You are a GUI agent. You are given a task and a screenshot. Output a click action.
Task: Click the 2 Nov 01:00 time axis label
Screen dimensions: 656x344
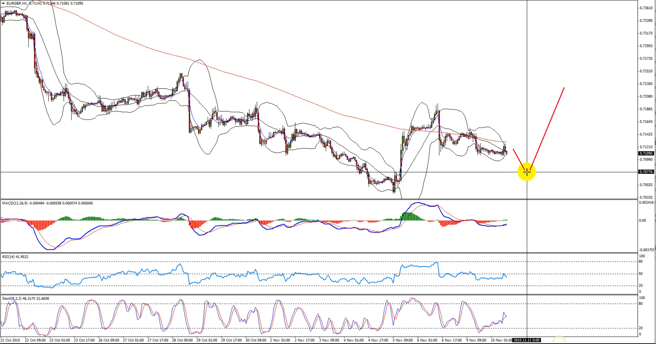click(x=280, y=340)
